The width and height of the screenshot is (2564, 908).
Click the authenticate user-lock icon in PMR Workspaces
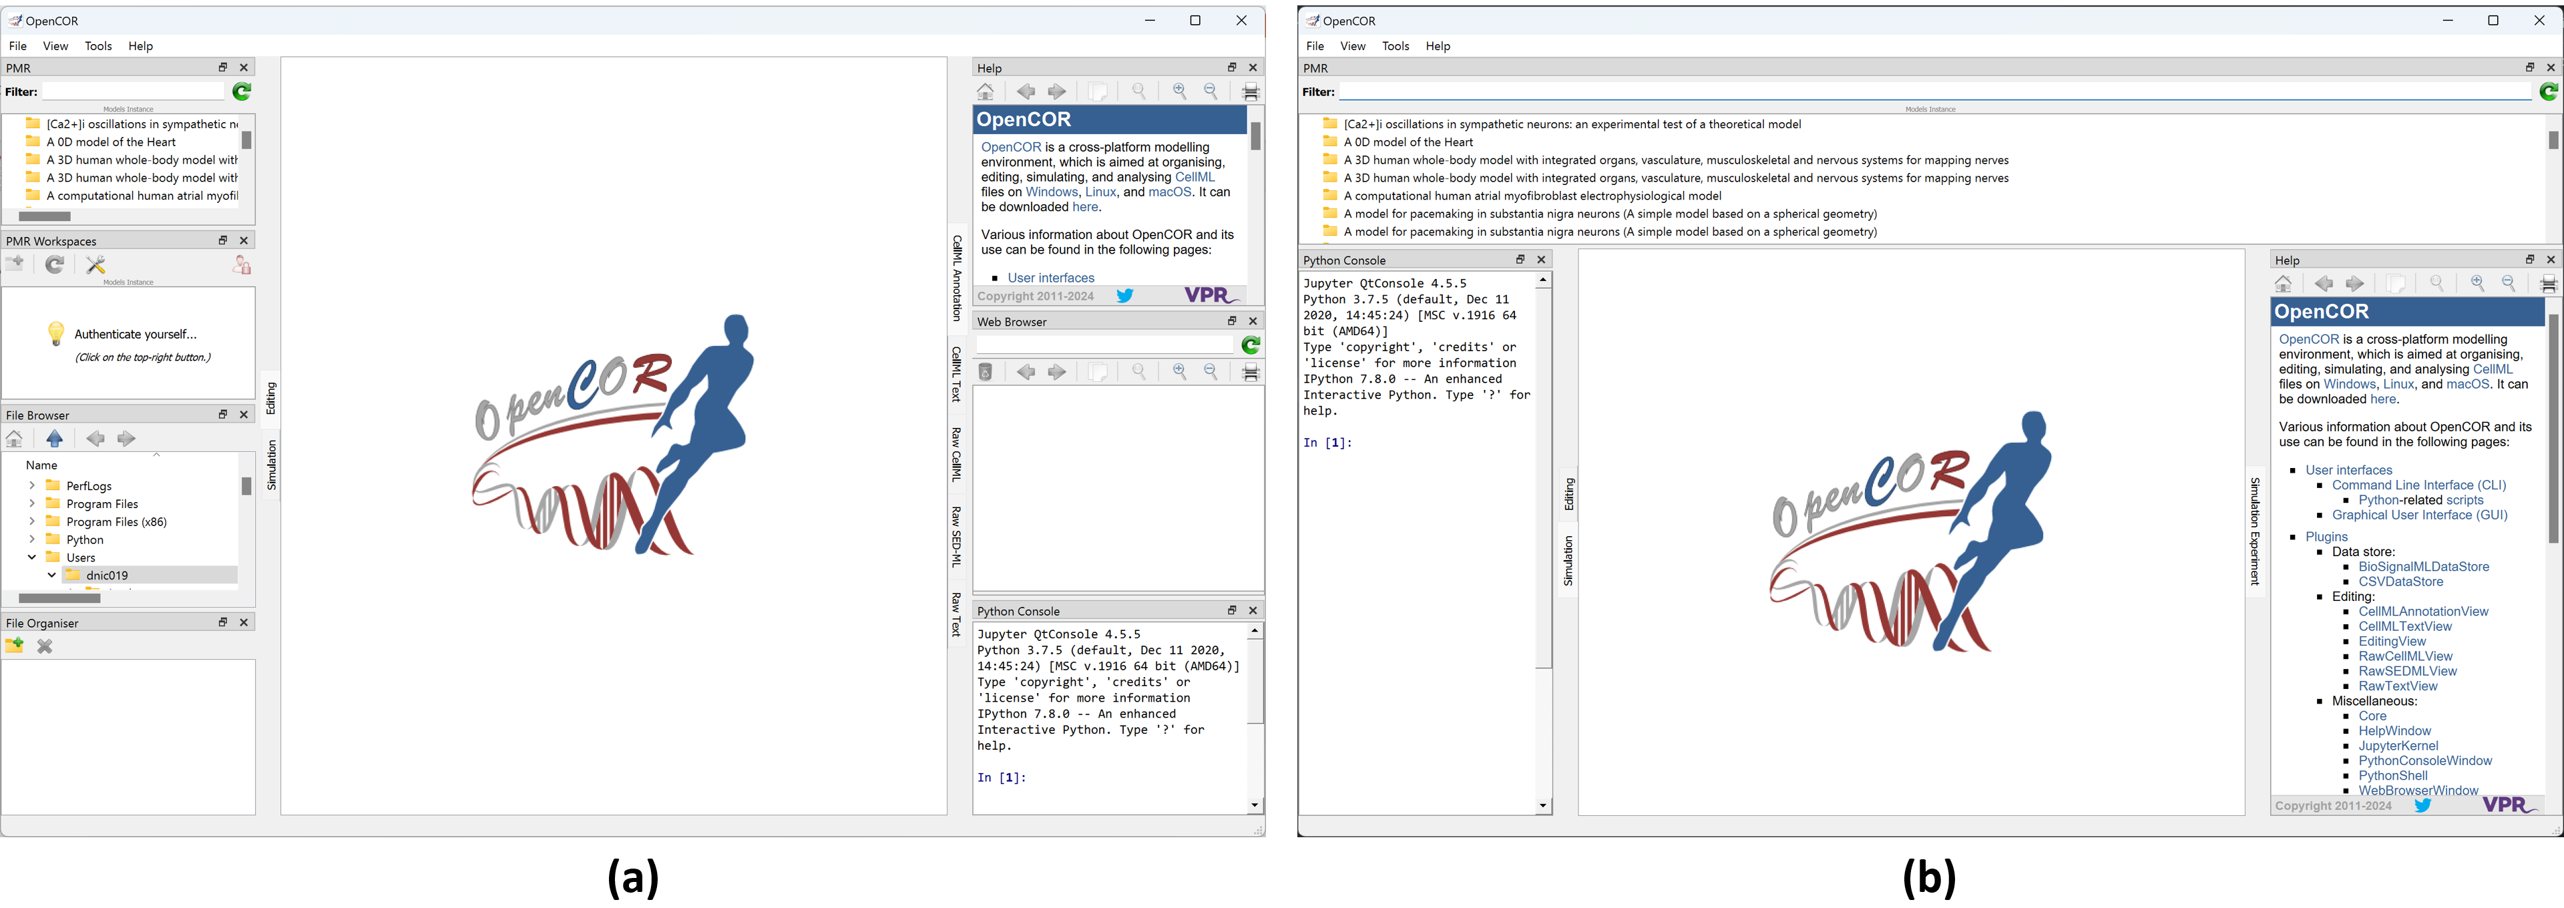point(242,264)
